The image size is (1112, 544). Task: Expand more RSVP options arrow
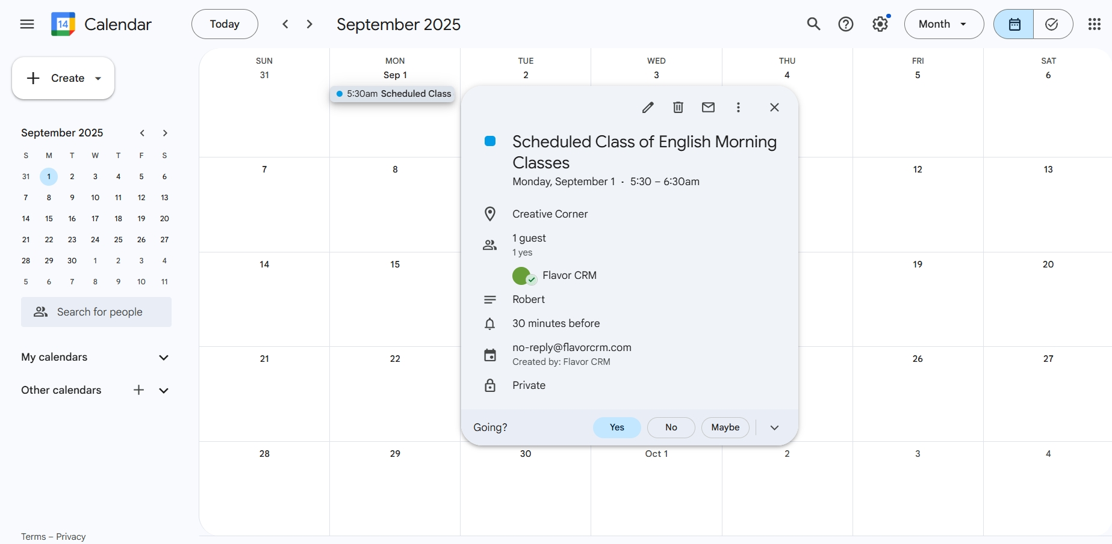point(774,427)
